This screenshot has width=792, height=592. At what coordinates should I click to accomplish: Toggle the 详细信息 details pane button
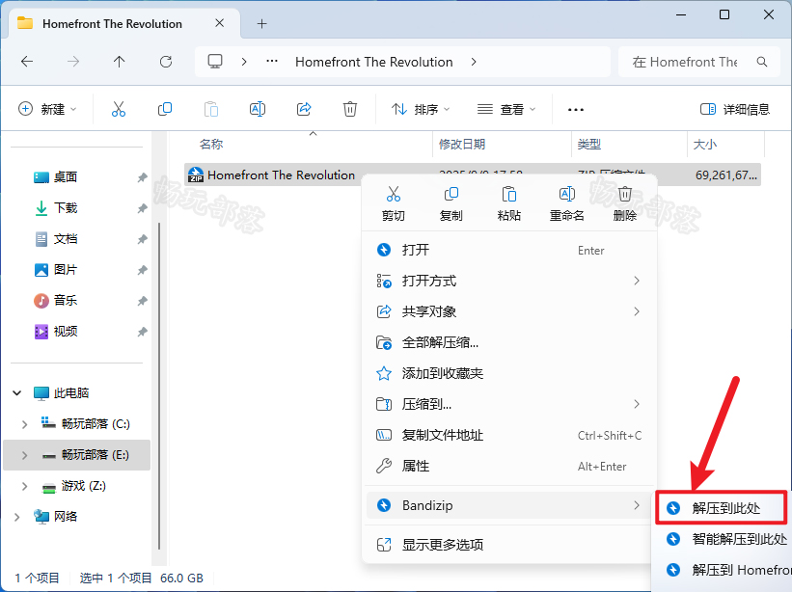[x=735, y=109]
